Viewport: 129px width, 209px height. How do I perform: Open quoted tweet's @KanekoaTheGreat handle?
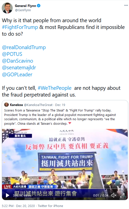[38, 105]
